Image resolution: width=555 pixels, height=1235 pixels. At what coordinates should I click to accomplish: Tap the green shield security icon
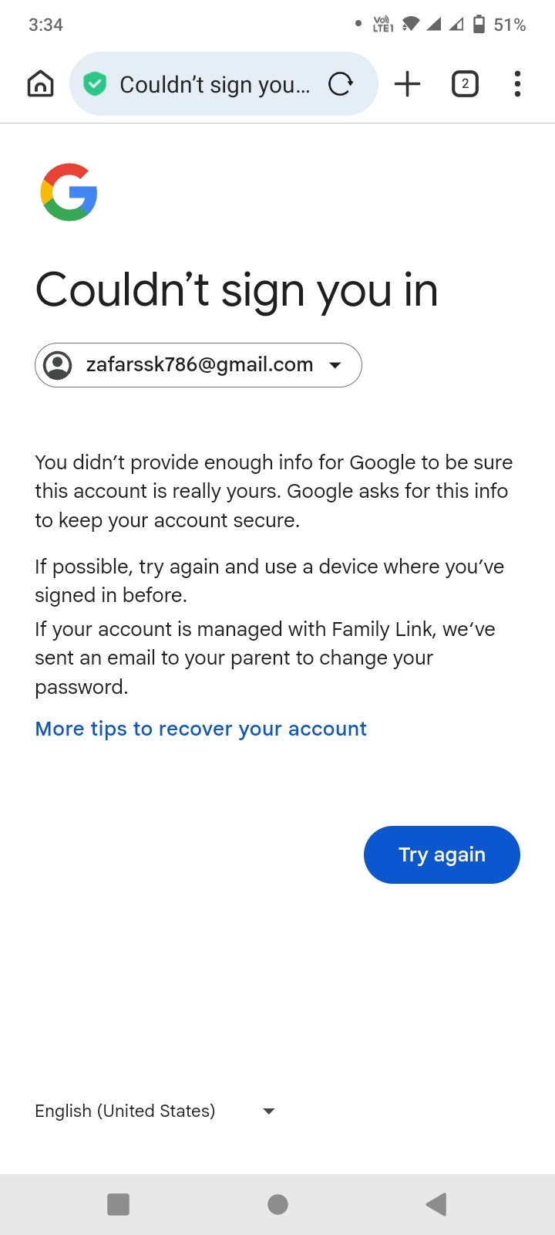[x=95, y=84]
